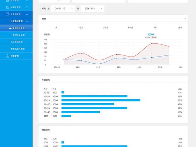Click the robot management sidebar icon
The width and height of the screenshot is (196, 147).
point(7,7)
